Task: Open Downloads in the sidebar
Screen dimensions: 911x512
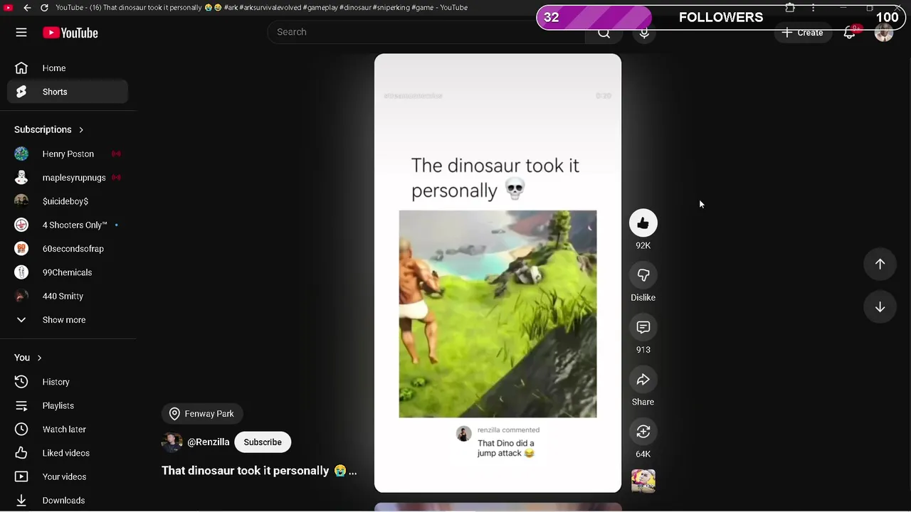Action: (x=68, y=501)
